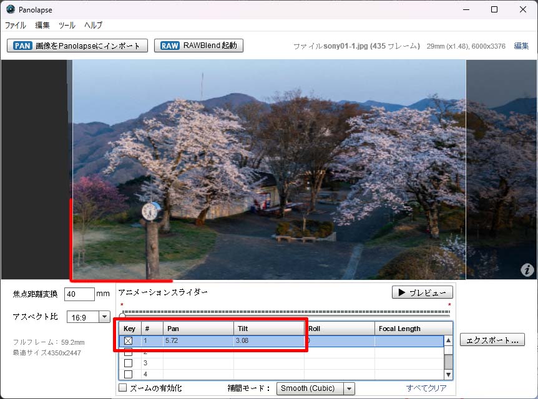Launch RAWBlend with the RAW button
The width and height of the screenshot is (538, 399).
pos(198,46)
